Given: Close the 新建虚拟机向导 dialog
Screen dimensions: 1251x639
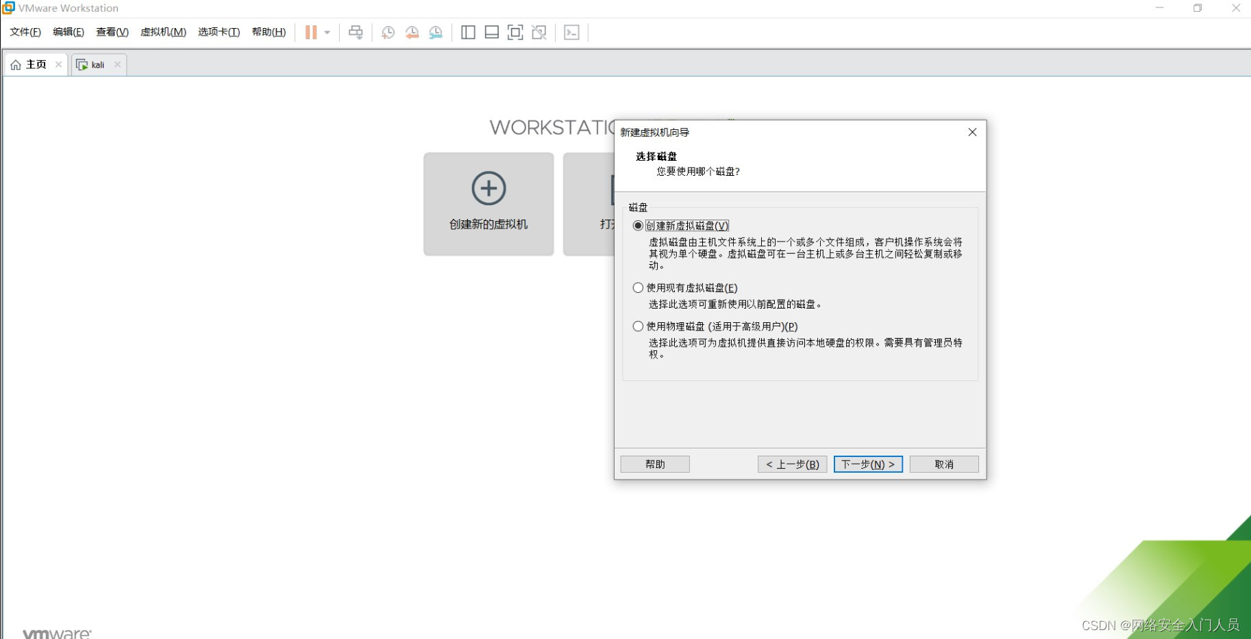Looking at the screenshot, I should (x=972, y=132).
